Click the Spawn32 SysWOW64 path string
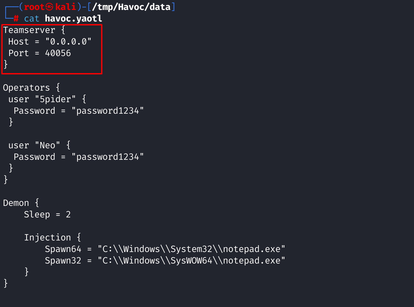The image size is (414, 307). 191,261
